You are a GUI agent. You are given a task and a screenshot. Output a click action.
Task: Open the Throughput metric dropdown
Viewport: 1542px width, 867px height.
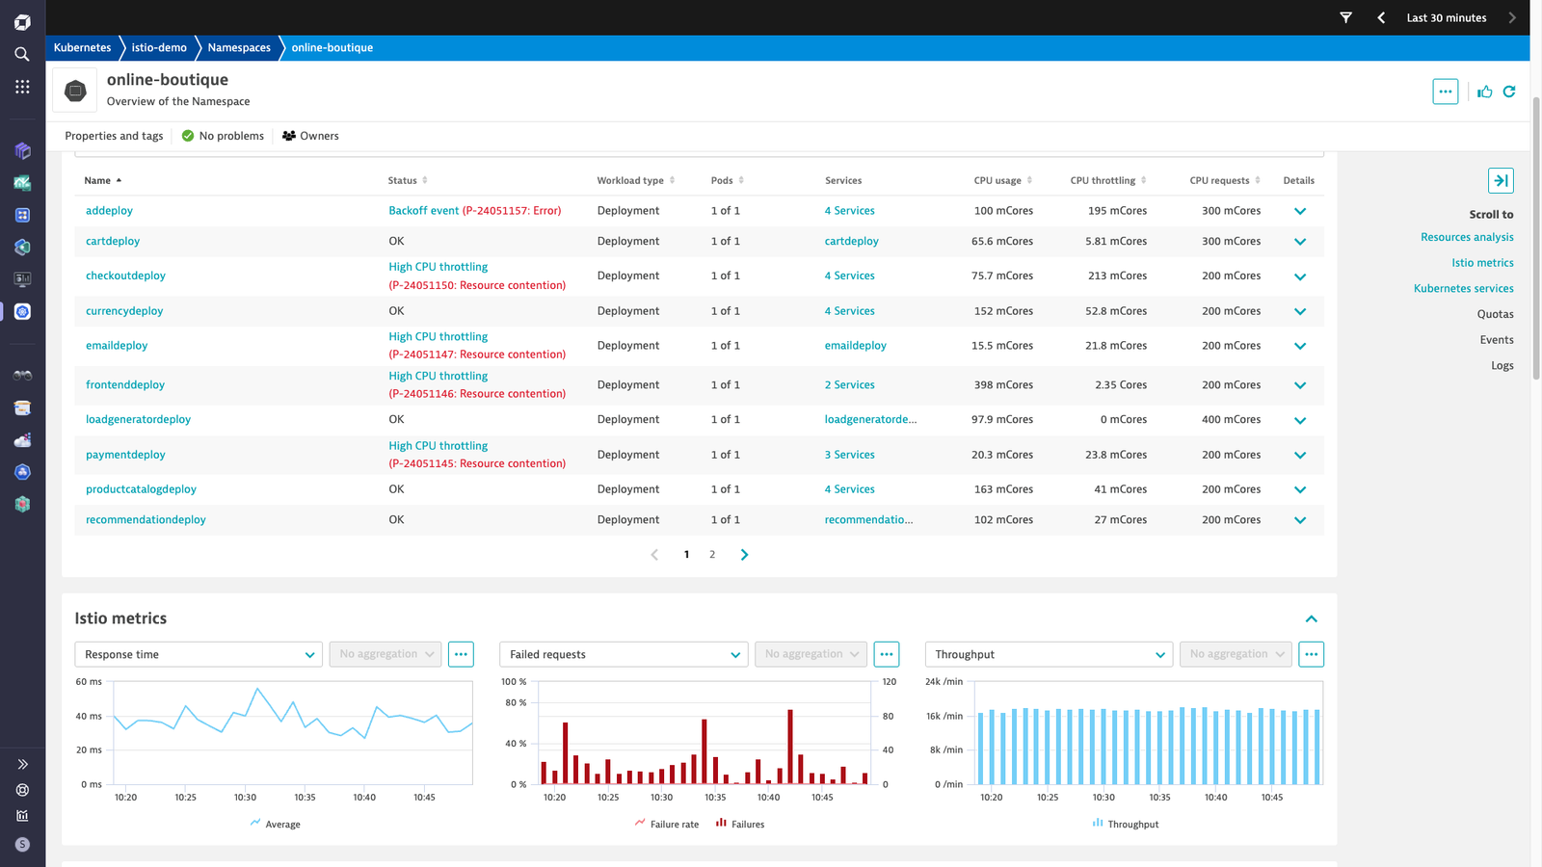pyautogui.click(x=1049, y=654)
